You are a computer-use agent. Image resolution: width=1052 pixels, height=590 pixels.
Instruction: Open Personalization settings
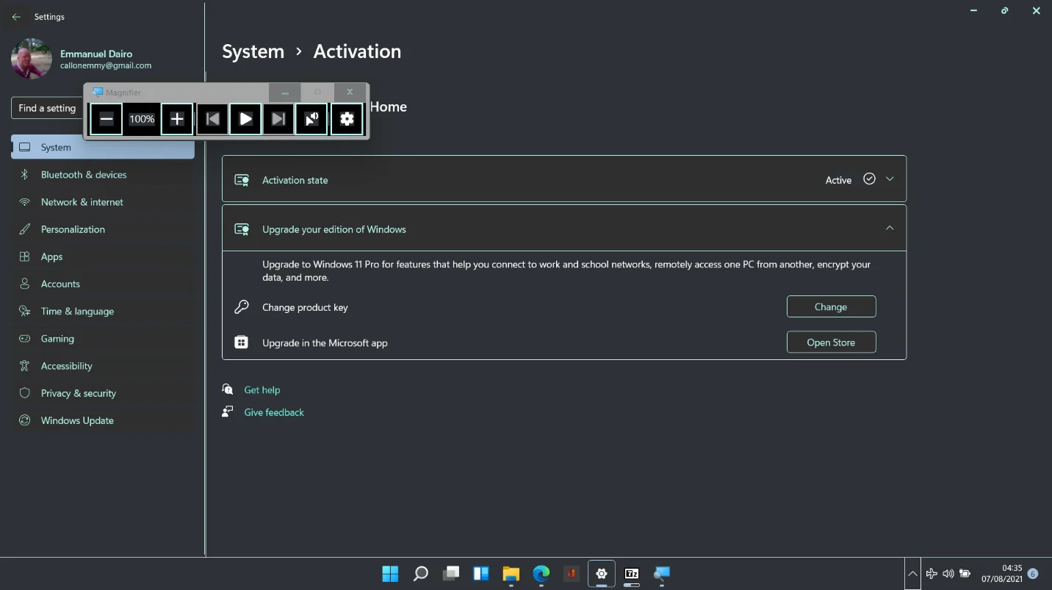click(x=103, y=229)
